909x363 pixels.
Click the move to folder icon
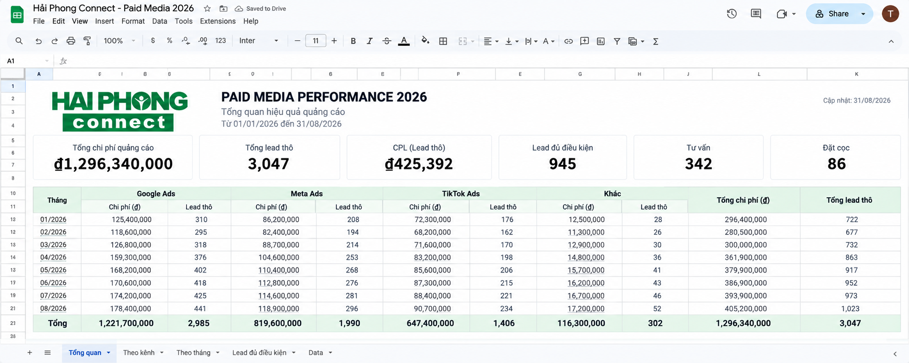pos(223,9)
